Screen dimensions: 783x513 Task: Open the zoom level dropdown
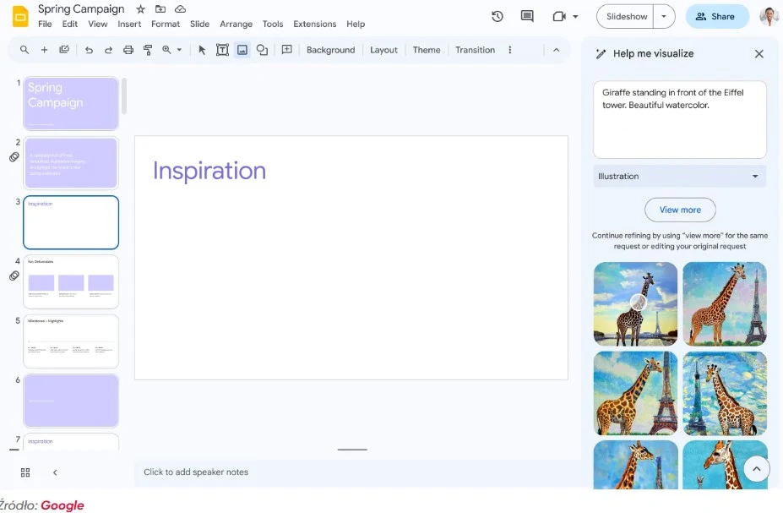coord(171,50)
